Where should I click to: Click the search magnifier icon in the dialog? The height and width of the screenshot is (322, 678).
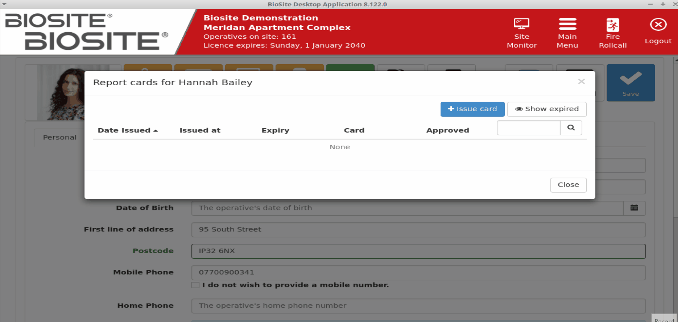click(571, 128)
